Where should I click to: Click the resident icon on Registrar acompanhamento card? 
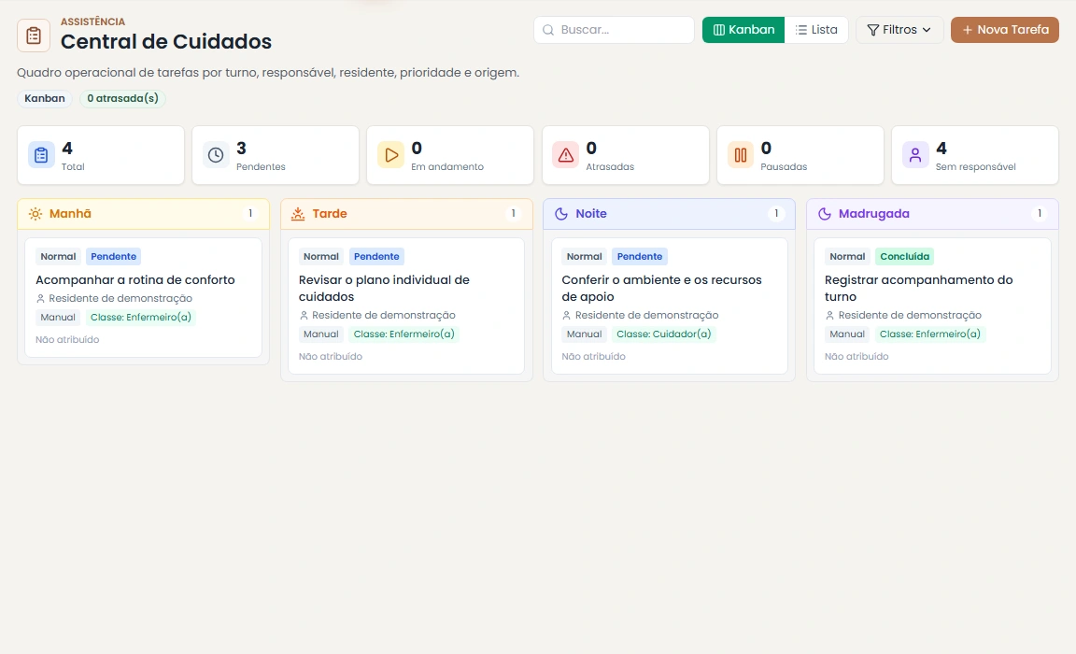coord(829,316)
